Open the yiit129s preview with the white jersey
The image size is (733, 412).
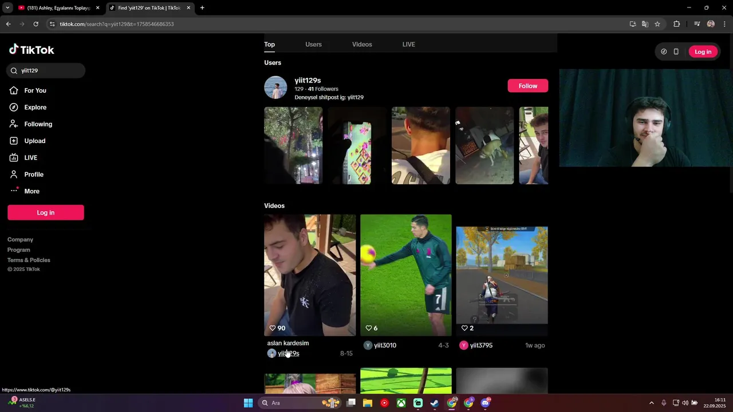click(421, 145)
